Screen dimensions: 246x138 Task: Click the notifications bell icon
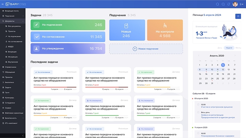(x=228, y=4)
